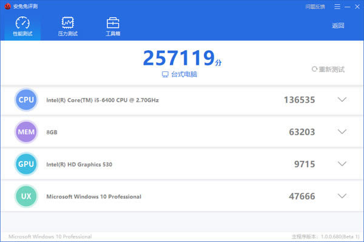The height and width of the screenshot is (242, 364).
Task: Click the GPU score 9715
Action: pos(305,164)
